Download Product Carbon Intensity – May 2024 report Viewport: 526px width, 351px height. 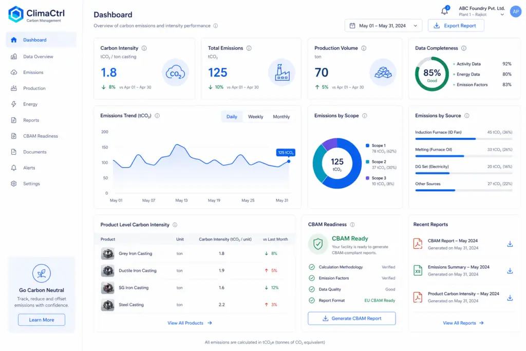coord(510,298)
